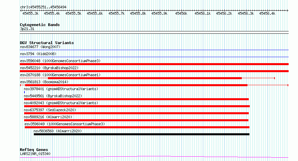
Task: Open variant label nsv4092043 (gnomADStructuralVariants)
Action: tap(61, 103)
